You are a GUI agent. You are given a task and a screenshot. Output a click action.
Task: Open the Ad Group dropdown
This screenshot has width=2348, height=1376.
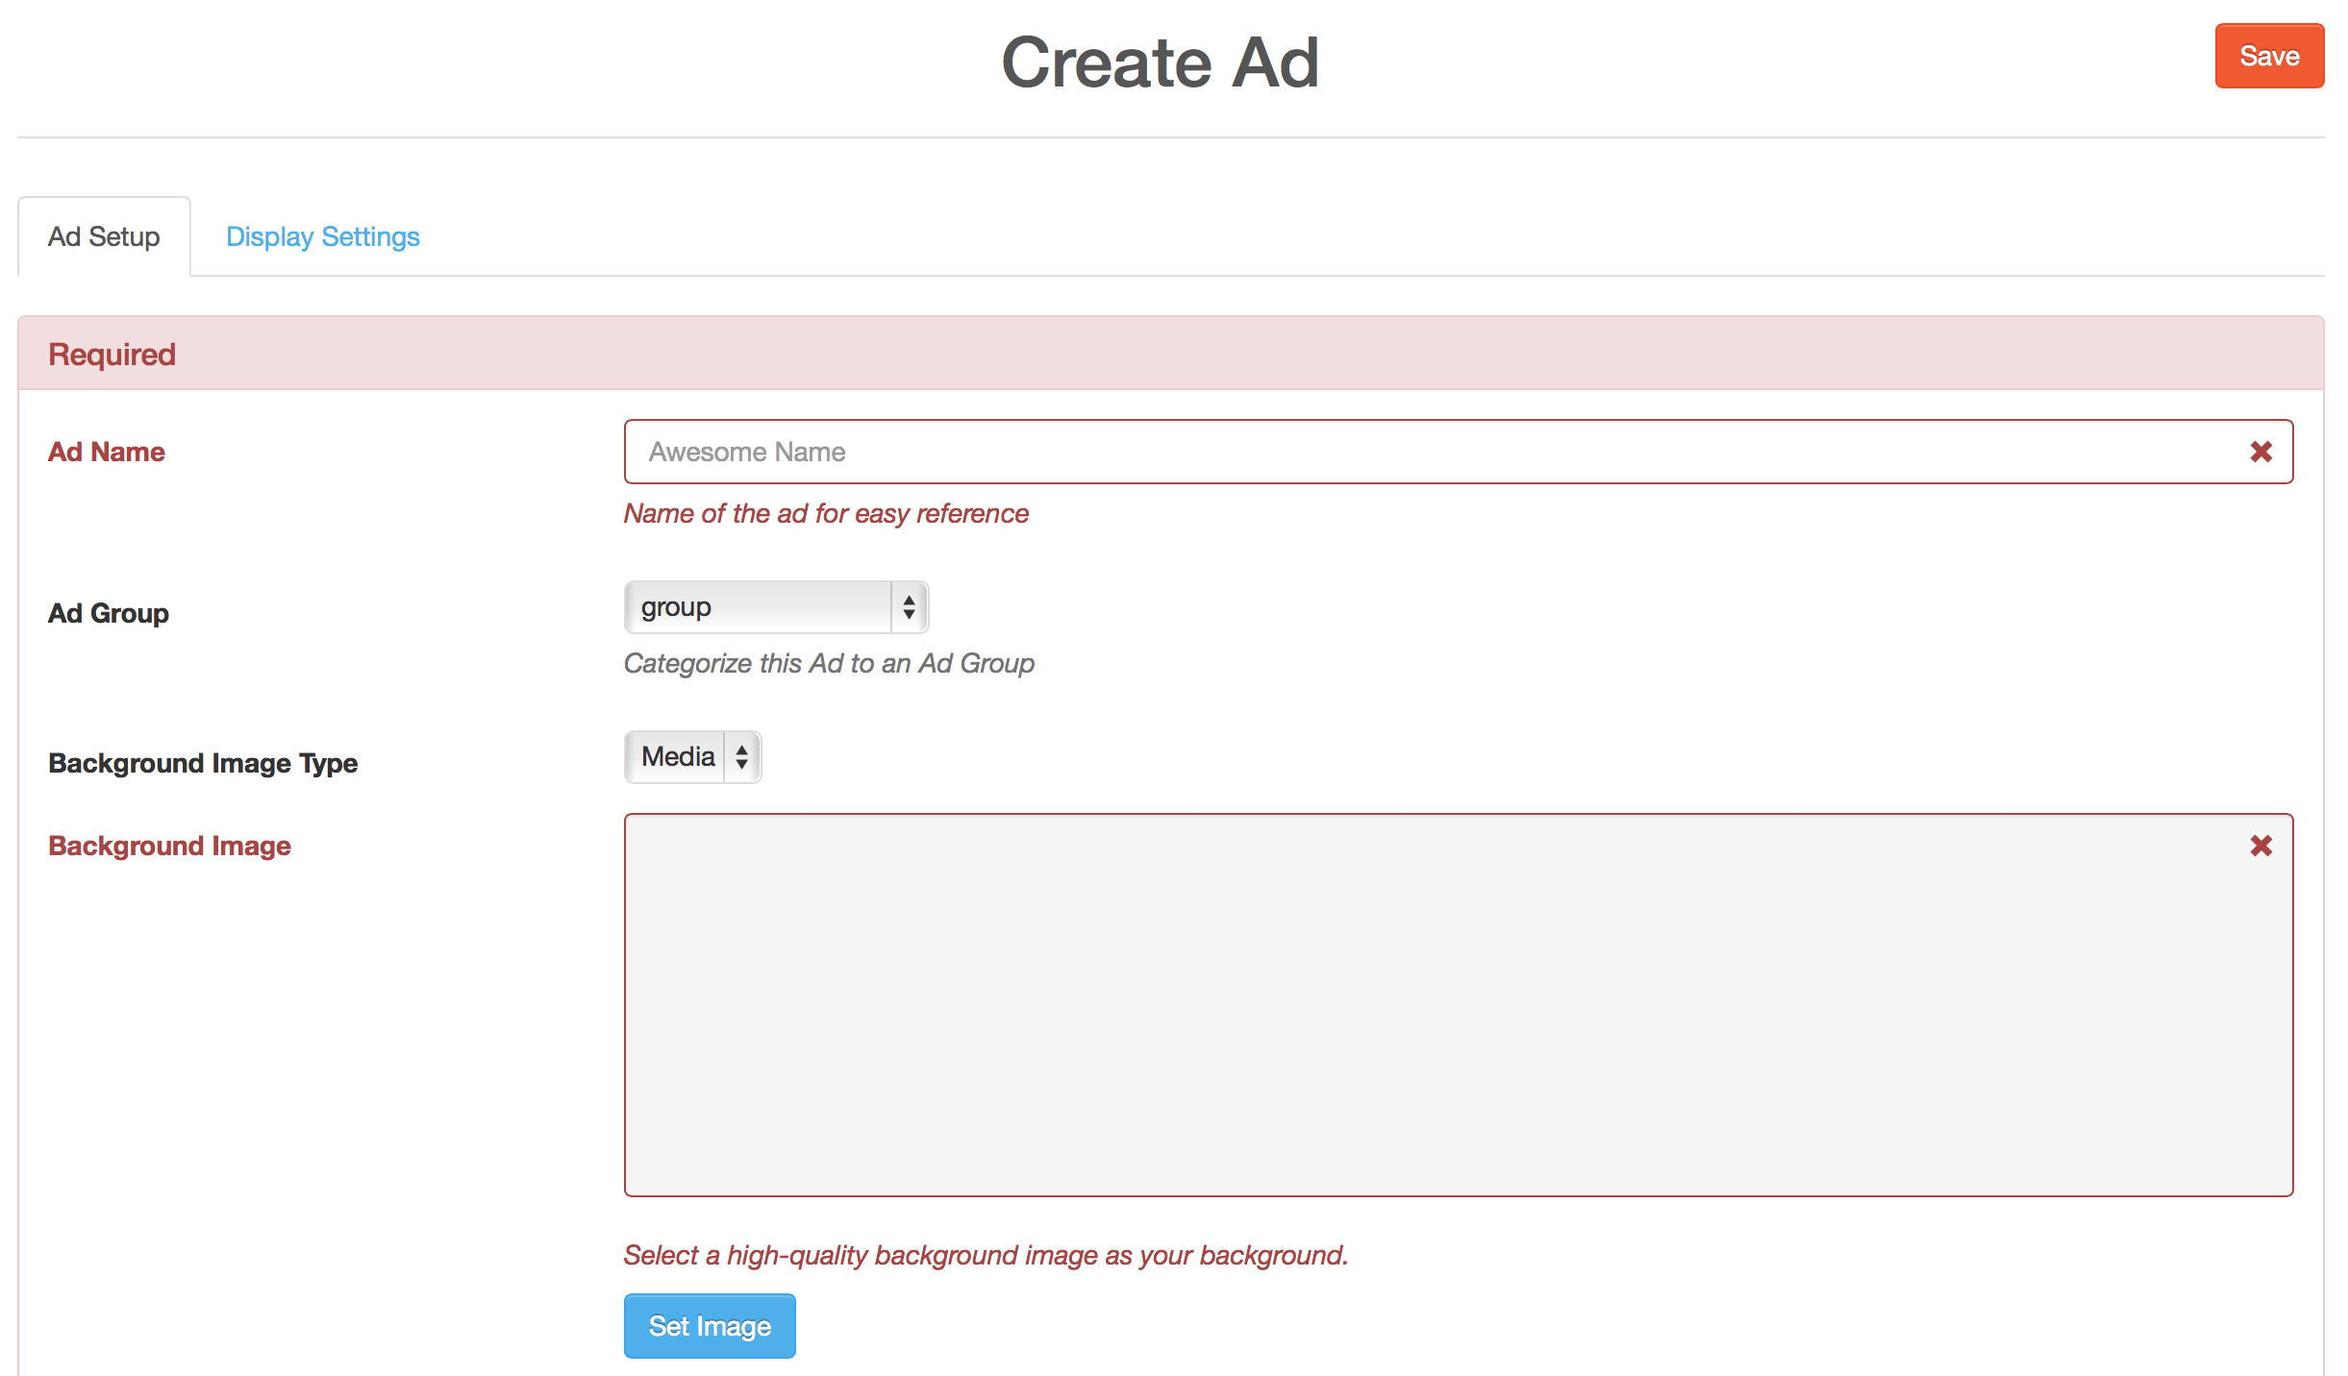pyautogui.click(x=775, y=606)
